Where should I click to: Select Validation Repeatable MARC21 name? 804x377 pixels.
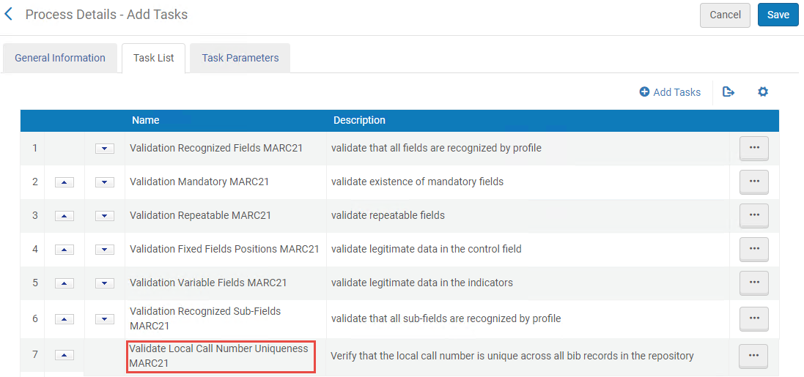(x=200, y=215)
